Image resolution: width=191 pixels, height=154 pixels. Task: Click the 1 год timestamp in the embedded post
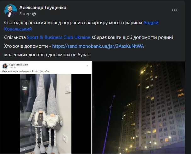tap(11, 67)
